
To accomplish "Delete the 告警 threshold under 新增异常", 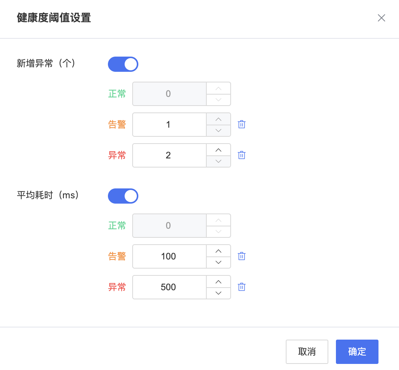I will [x=241, y=124].
